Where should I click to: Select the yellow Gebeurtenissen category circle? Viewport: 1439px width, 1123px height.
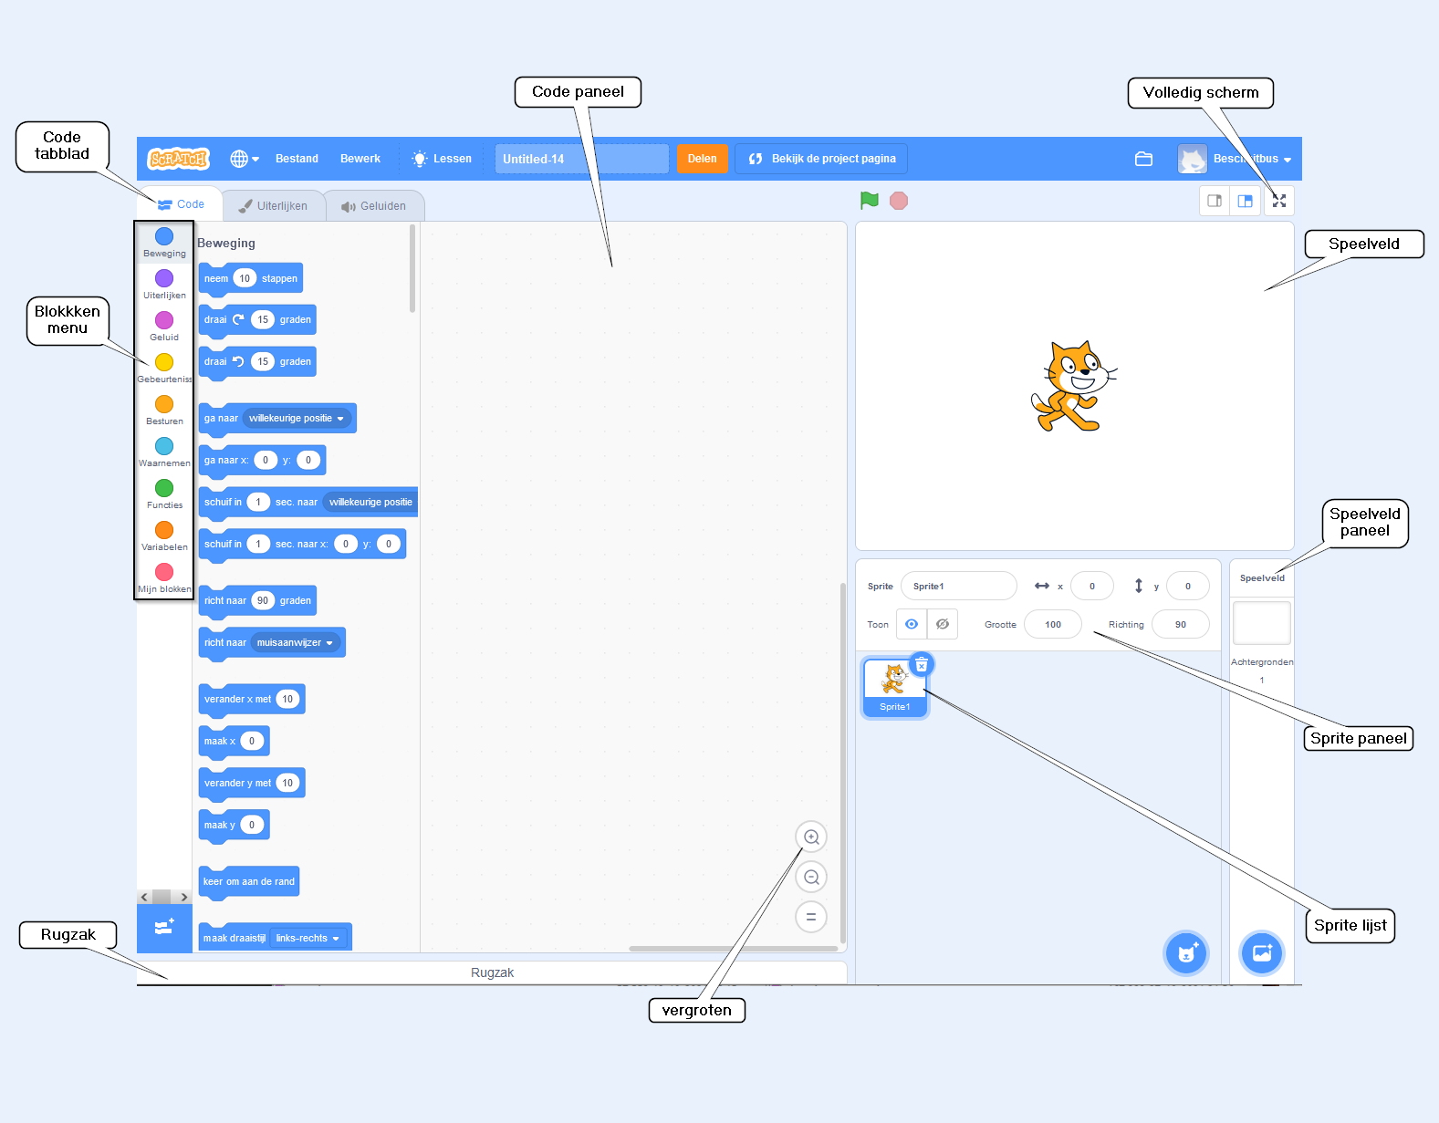(x=164, y=363)
